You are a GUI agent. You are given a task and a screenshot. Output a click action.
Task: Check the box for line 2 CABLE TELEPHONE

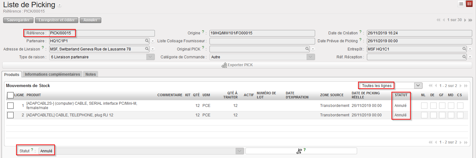click(x=10, y=115)
